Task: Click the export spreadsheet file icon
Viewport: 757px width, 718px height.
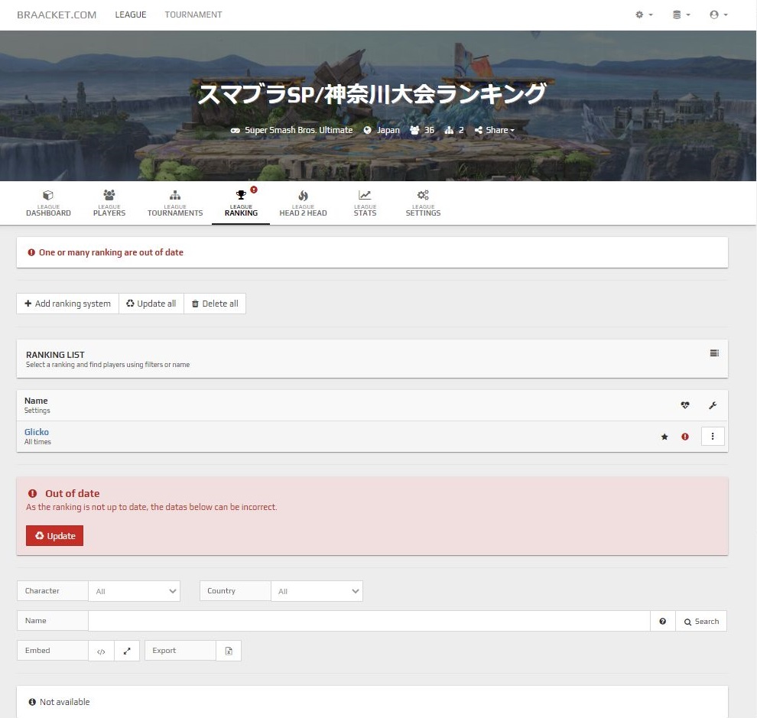Action: coord(229,651)
